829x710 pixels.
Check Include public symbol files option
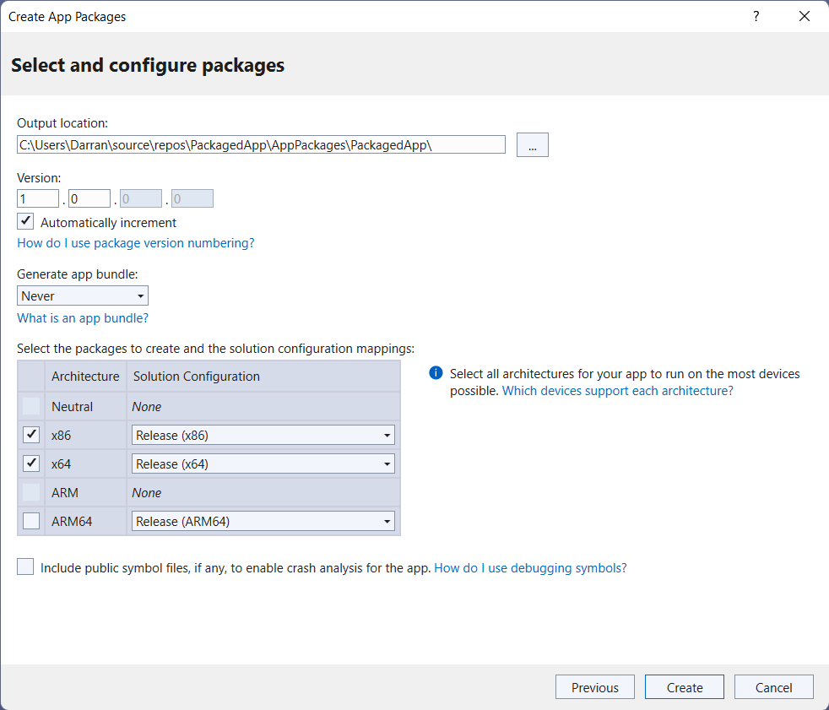coord(24,566)
